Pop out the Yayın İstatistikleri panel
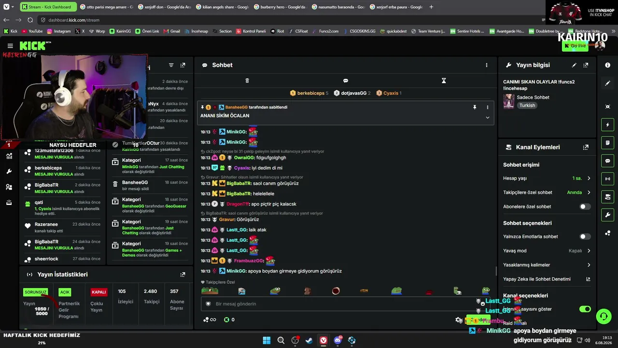Viewport: 618px width, 348px height. (x=183, y=275)
